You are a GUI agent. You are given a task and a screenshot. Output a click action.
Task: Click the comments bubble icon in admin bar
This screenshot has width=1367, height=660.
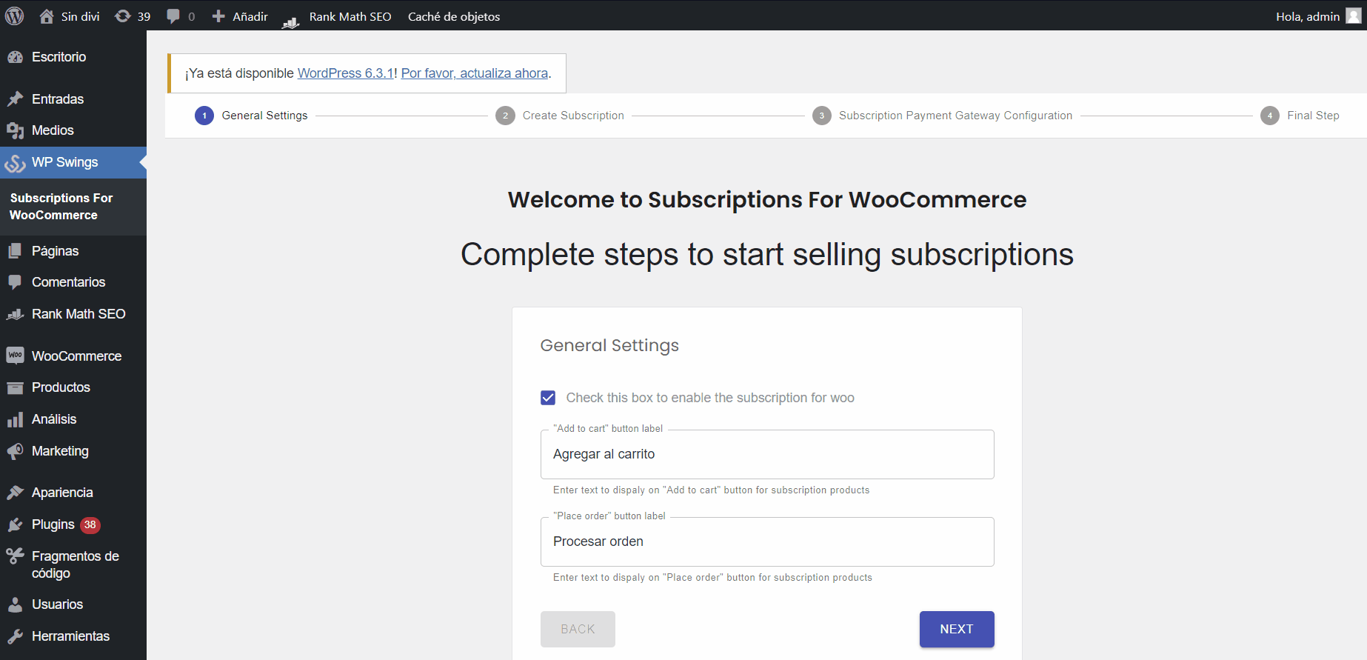click(173, 16)
